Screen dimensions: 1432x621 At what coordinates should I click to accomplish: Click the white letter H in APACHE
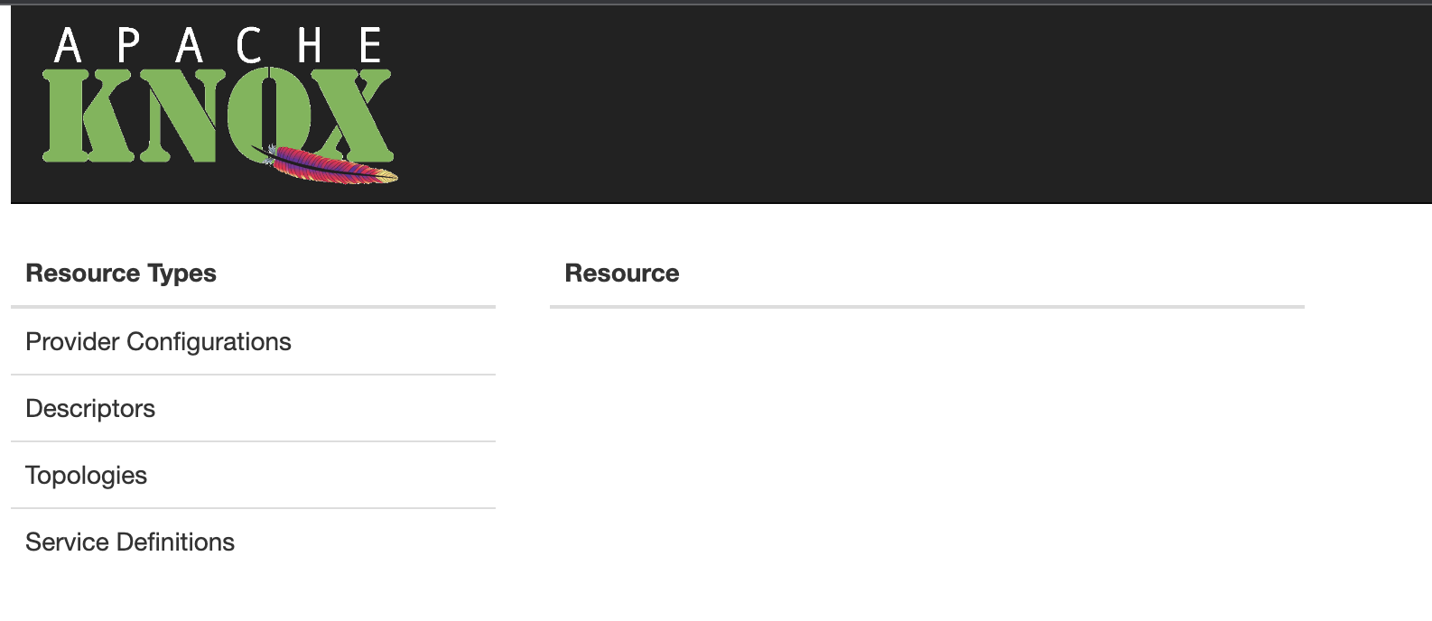point(310,45)
